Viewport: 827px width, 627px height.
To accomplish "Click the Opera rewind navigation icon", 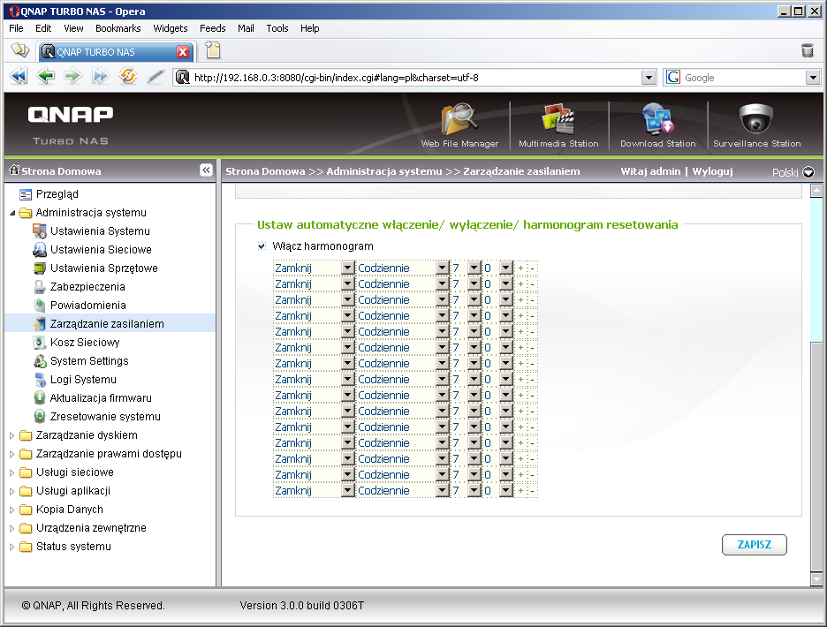I will tap(19, 77).
